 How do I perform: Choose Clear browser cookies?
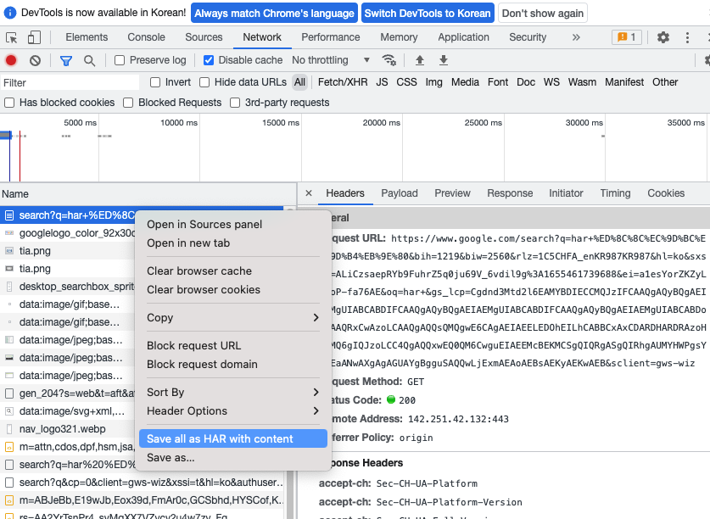coord(232,290)
